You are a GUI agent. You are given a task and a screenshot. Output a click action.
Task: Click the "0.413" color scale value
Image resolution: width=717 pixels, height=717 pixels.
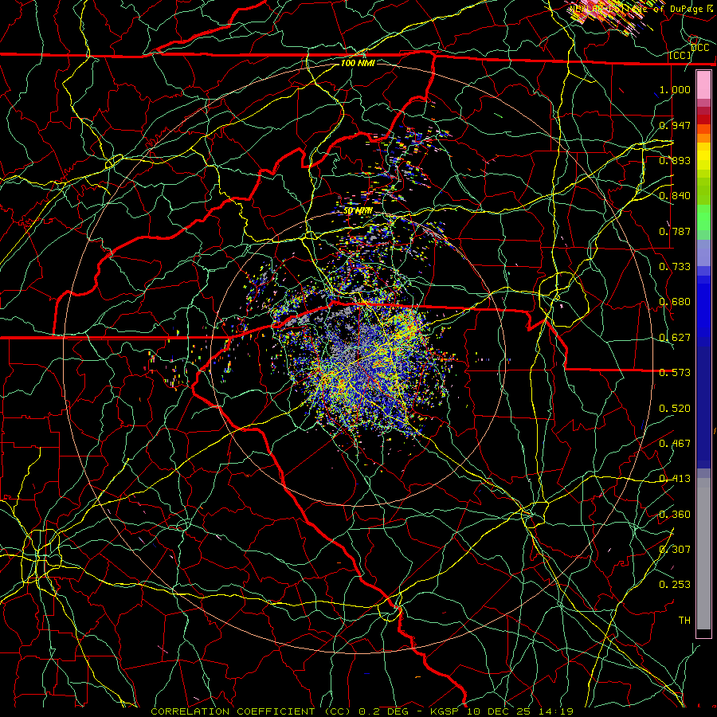click(675, 478)
